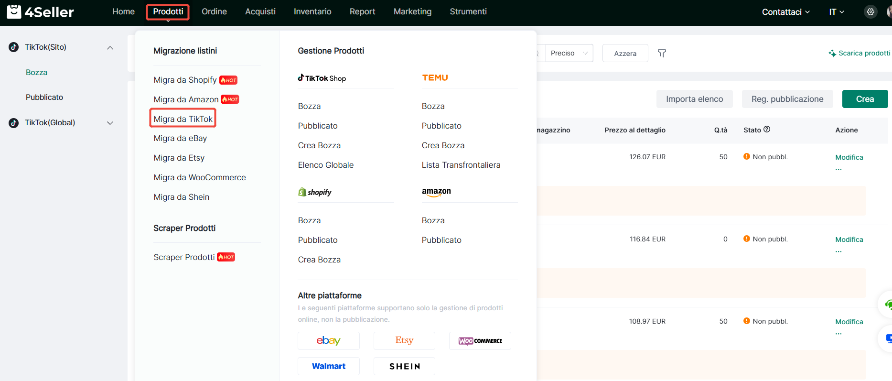Open the Acquisti menu

260,11
